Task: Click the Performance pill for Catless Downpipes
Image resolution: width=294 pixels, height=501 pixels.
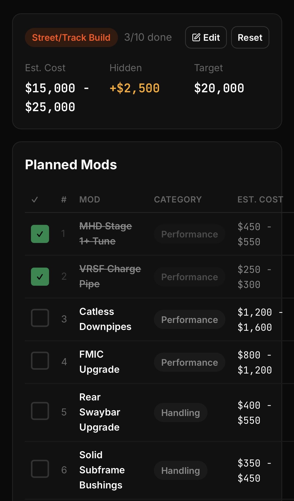Action: 189,319
